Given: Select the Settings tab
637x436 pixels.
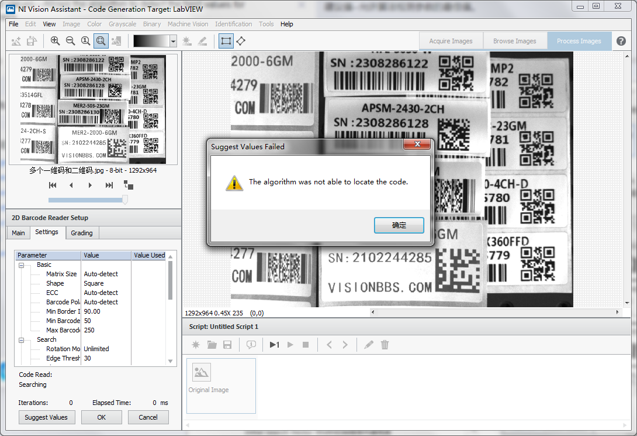Looking at the screenshot, I should (47, 232).
